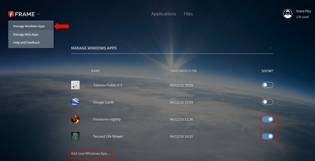The image size is (315, 161).
Task: Open the user profile avatar icon
Action: (288, 14)
